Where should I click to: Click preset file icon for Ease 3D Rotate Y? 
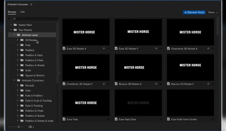click(x=116, y=48)
